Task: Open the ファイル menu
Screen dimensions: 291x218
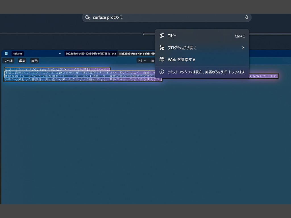Action: [x=8, y=61]
